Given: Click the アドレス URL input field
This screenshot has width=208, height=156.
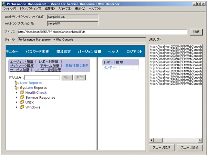Looking at the screenshot, I should 102,32.
